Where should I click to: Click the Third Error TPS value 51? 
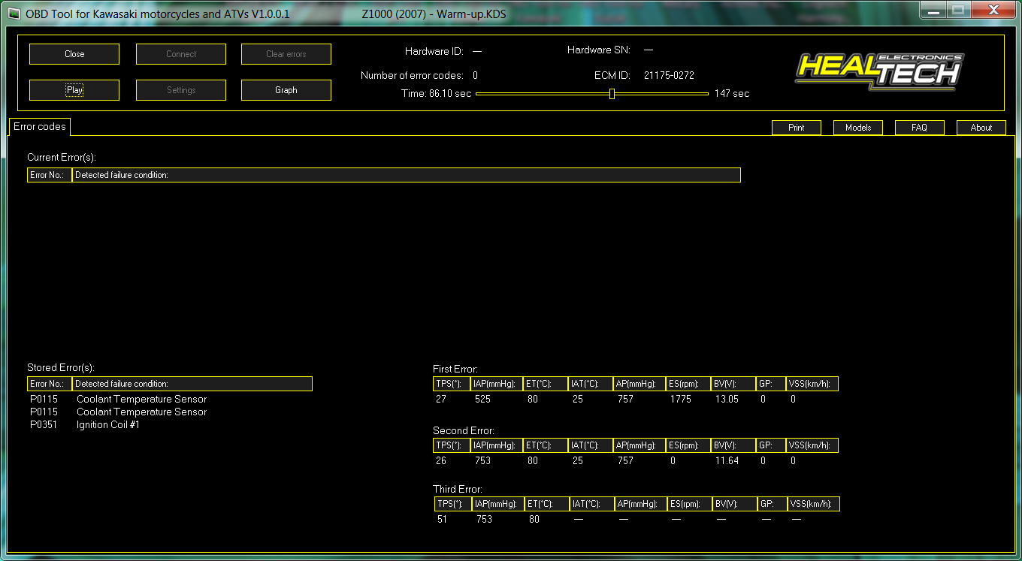click(442, 520)
